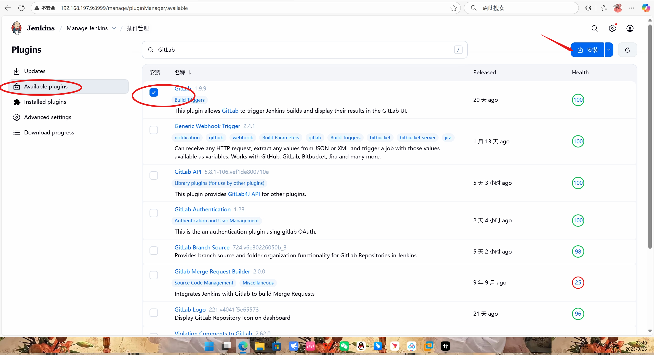
Task: Check the Generic Webhook Trigger plugin checkbox
Action: pyautogui.click(x=154, y=130)
